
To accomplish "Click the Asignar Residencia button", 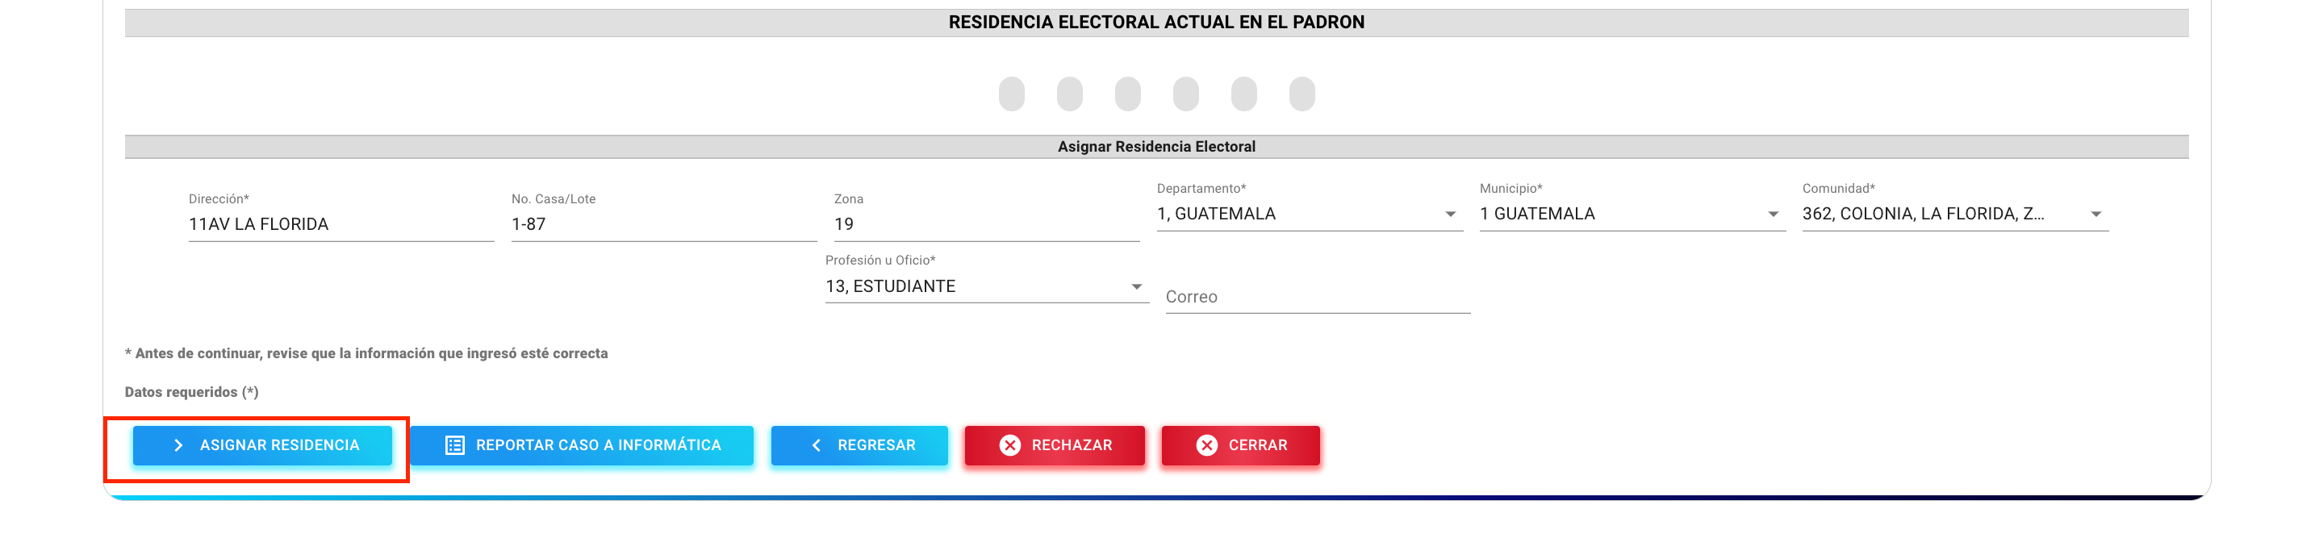I will tap(262, 445).
